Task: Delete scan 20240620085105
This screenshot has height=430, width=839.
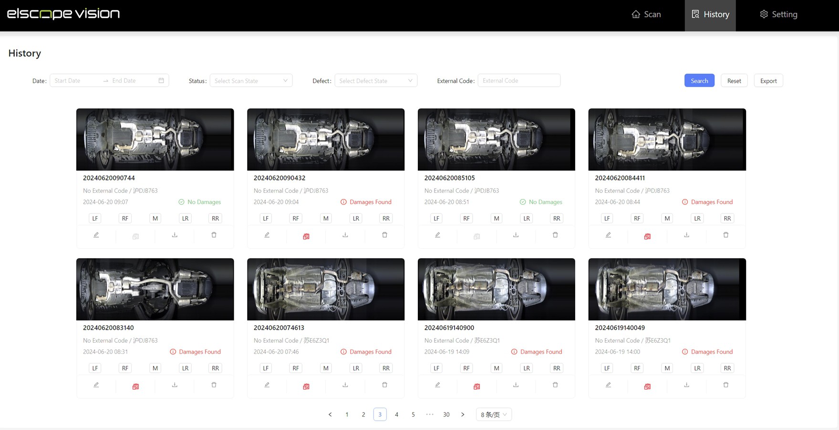Action: 555,235
